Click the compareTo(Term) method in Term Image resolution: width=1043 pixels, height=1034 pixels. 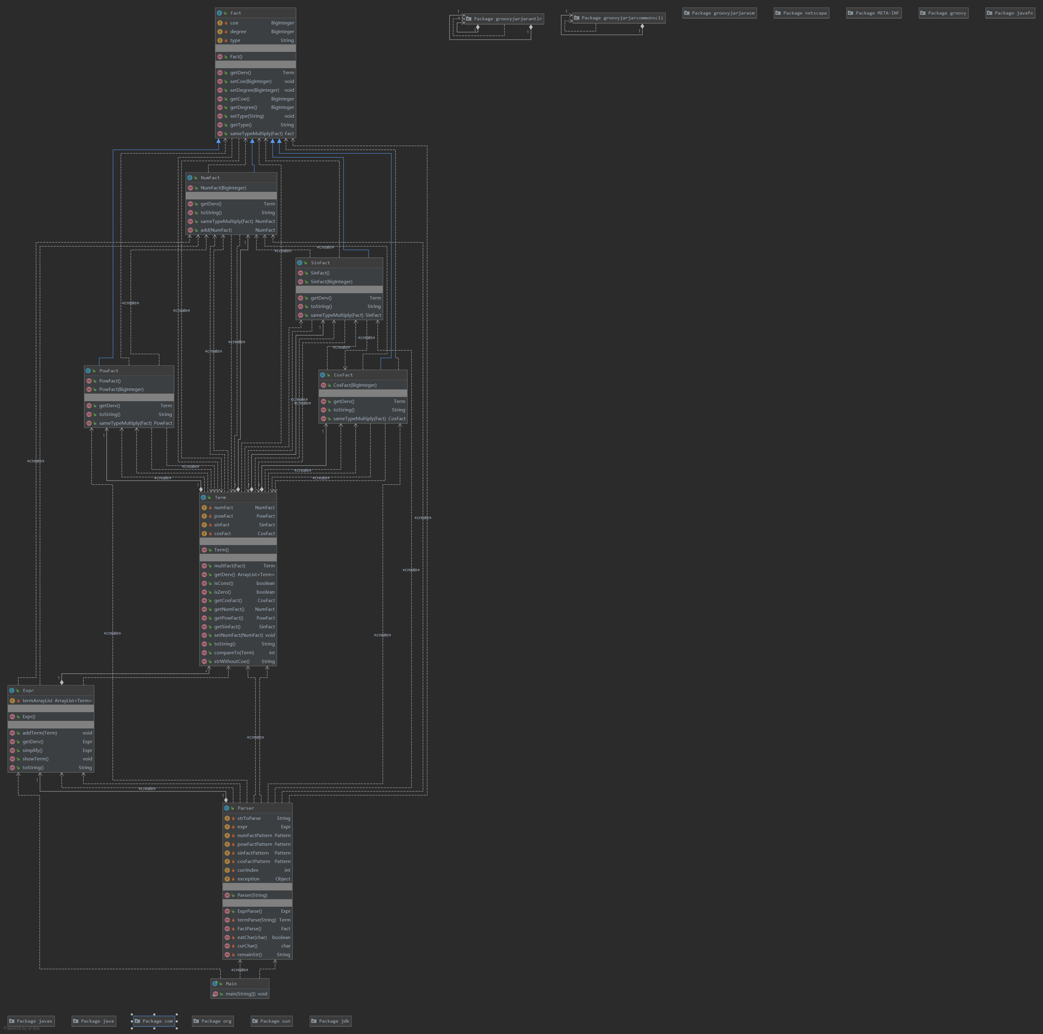pos(234,652)
